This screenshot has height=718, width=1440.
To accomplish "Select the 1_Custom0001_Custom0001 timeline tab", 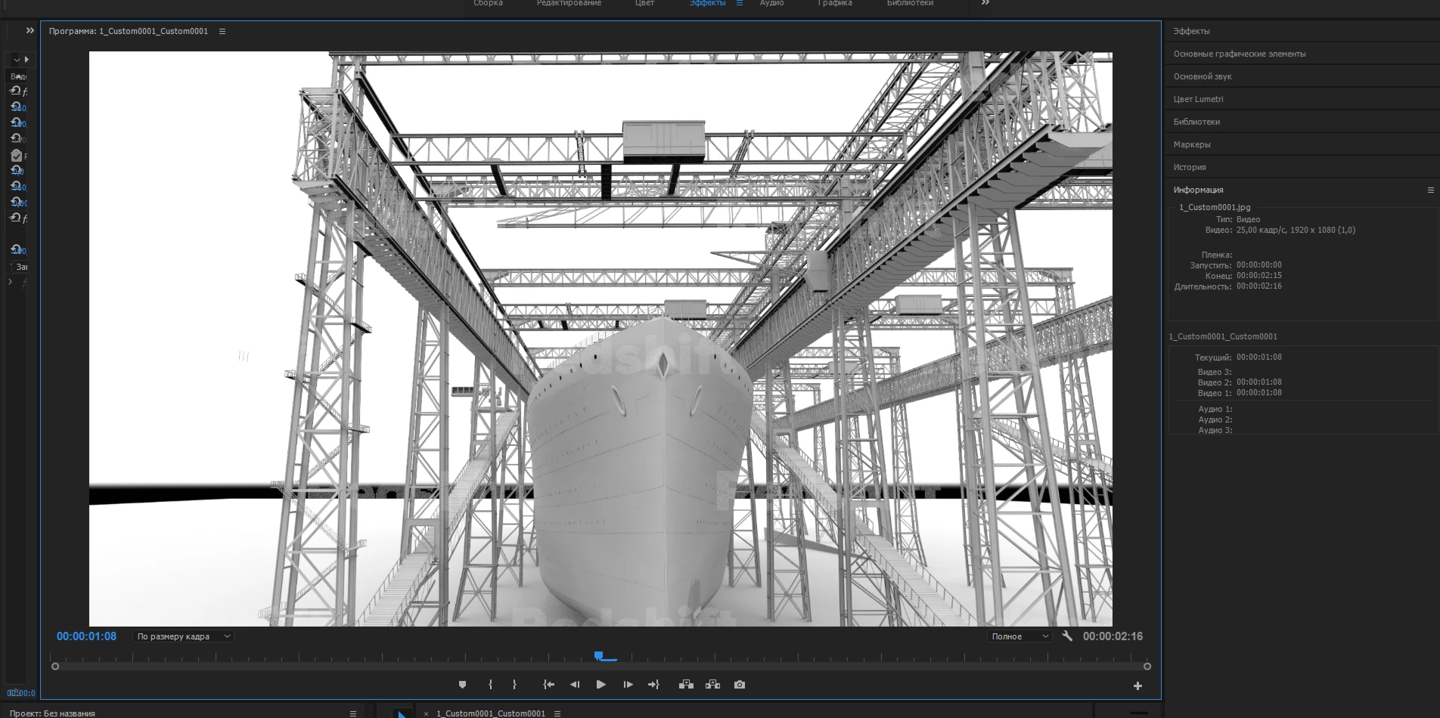I will click(490, 713).
